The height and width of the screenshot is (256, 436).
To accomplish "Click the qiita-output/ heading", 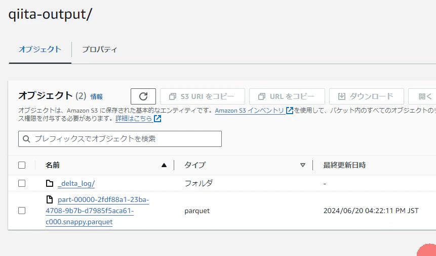I will click(x=50, y=14).
